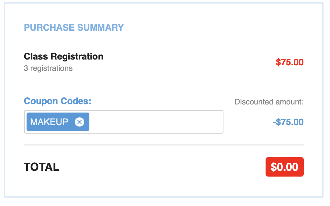Select the -$75.00 discount value
330x206 pixels.
288,122
